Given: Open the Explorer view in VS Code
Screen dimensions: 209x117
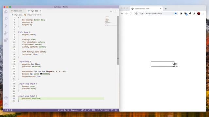Looking at the screenshot, I should (x=6, y=12).
